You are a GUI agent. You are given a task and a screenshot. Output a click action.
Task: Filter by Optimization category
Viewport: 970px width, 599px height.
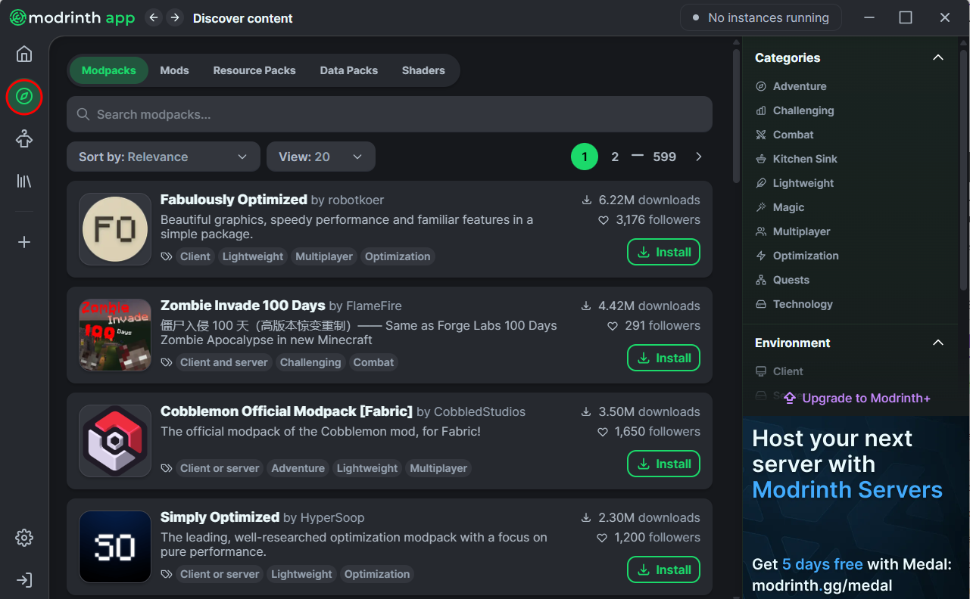pos(797,256)
